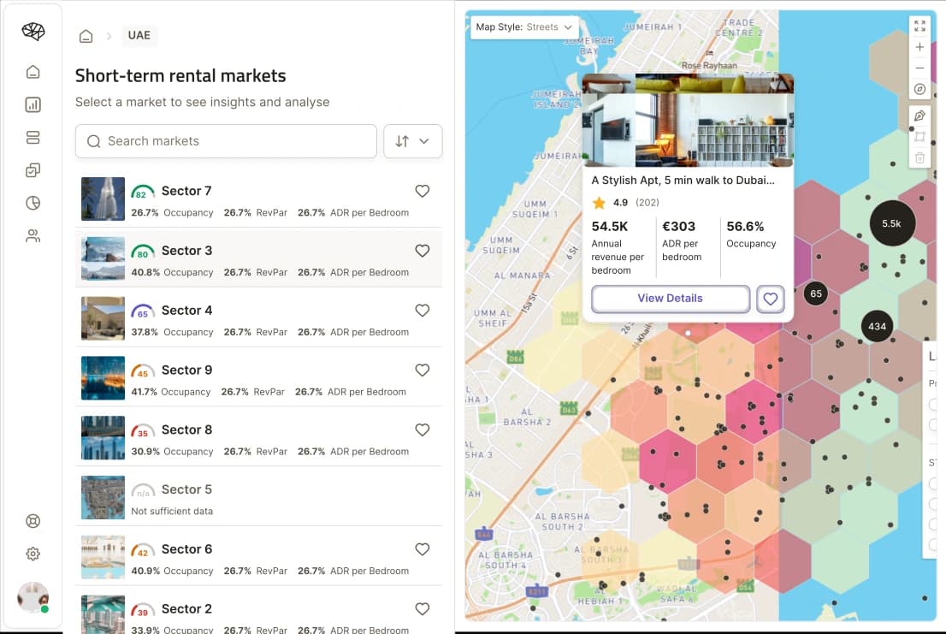Click the View Details button
Screen dimensions: 946x634
tap(670, 299)
